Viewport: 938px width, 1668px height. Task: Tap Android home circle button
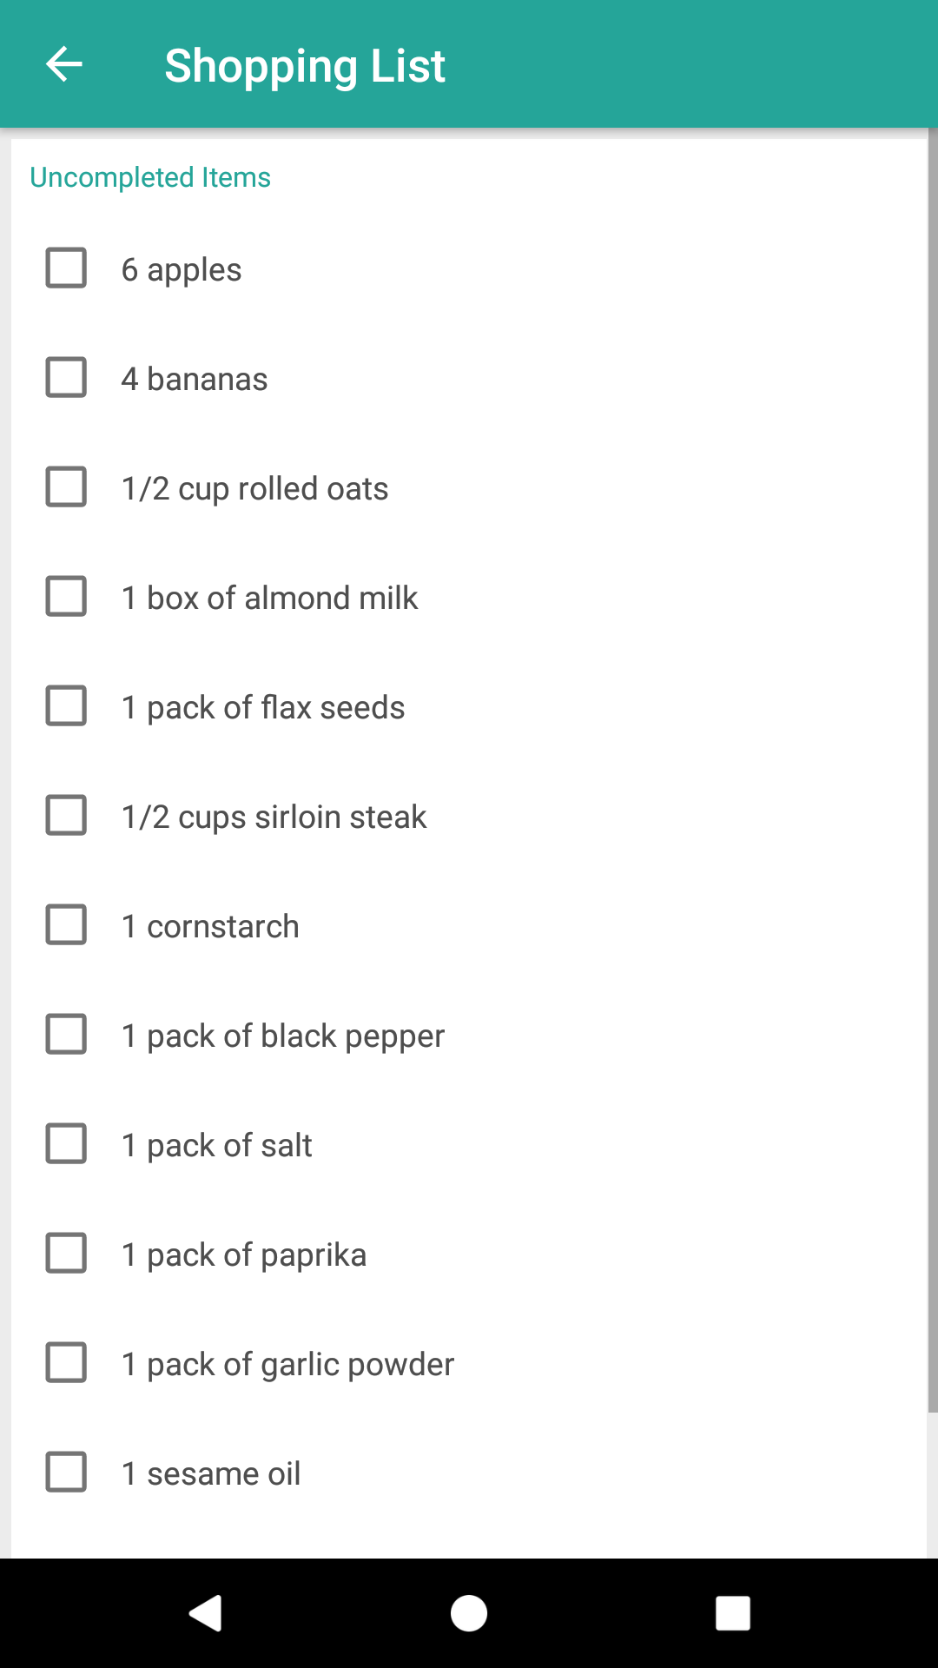coord(469,1613)
